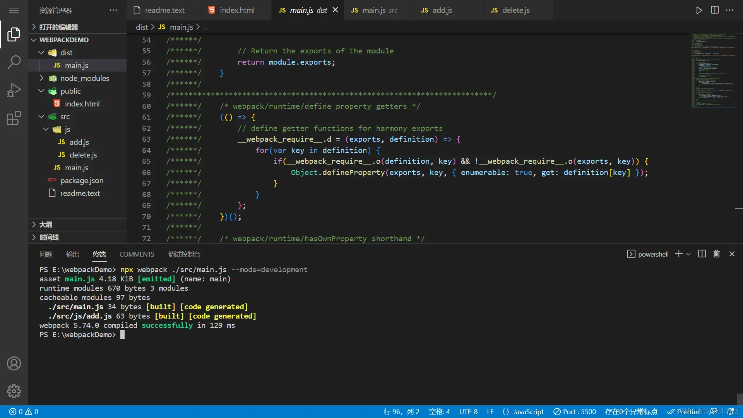Switch to the 调试控制台 panel tab
The width and height of the screenshot is (743, 418).
click(184, 254)
